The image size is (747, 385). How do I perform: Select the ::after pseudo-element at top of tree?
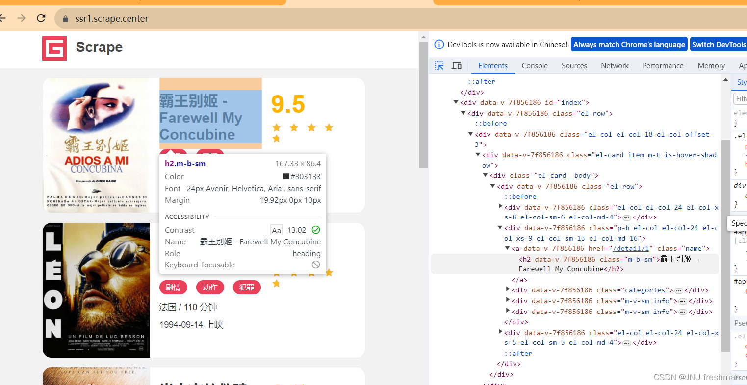[x=481, y=82]
